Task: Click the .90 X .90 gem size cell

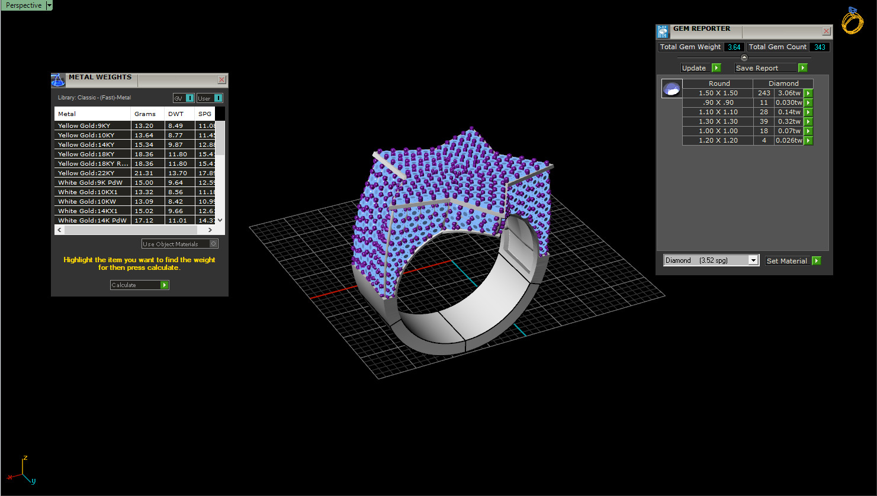Action: tap(718, 102)
